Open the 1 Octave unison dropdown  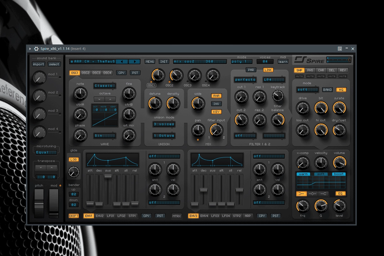click(164, 136)
